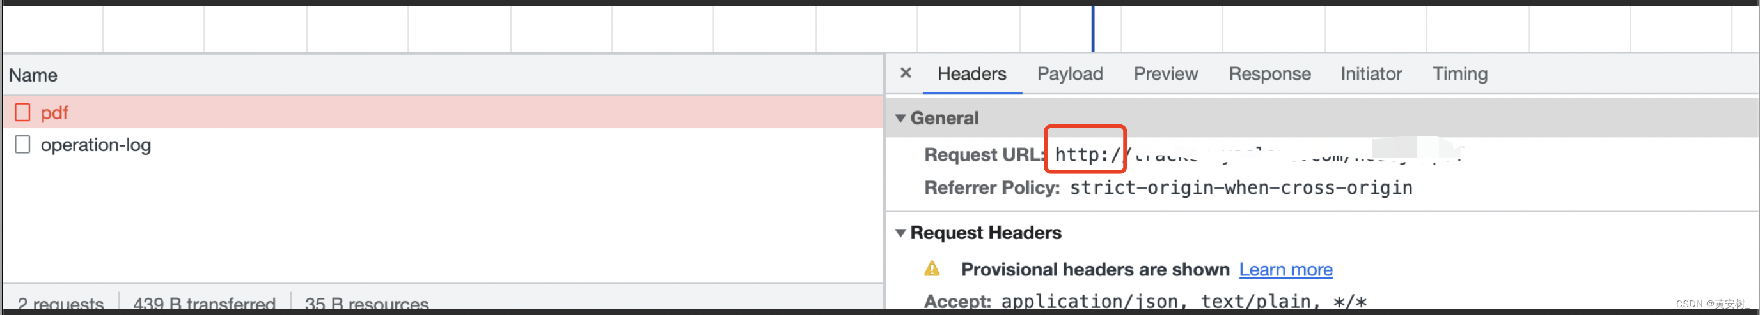
Task: Select the pdf request row
Action: point(443,112)
